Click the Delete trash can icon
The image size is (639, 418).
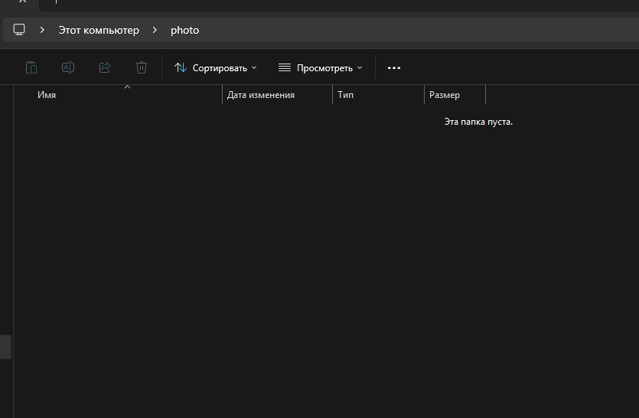point(142,67)
